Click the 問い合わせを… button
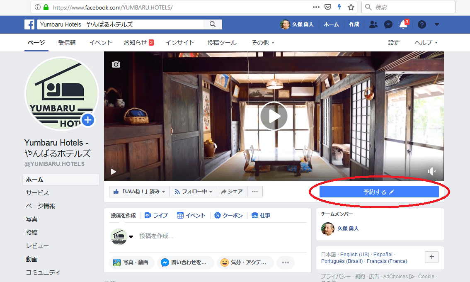The height and width of the screenshot is (282, 470). tap(185, 263)
